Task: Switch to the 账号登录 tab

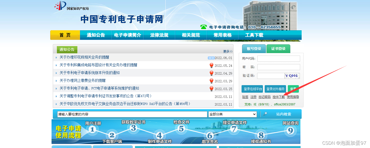Action: pos(254,49)
